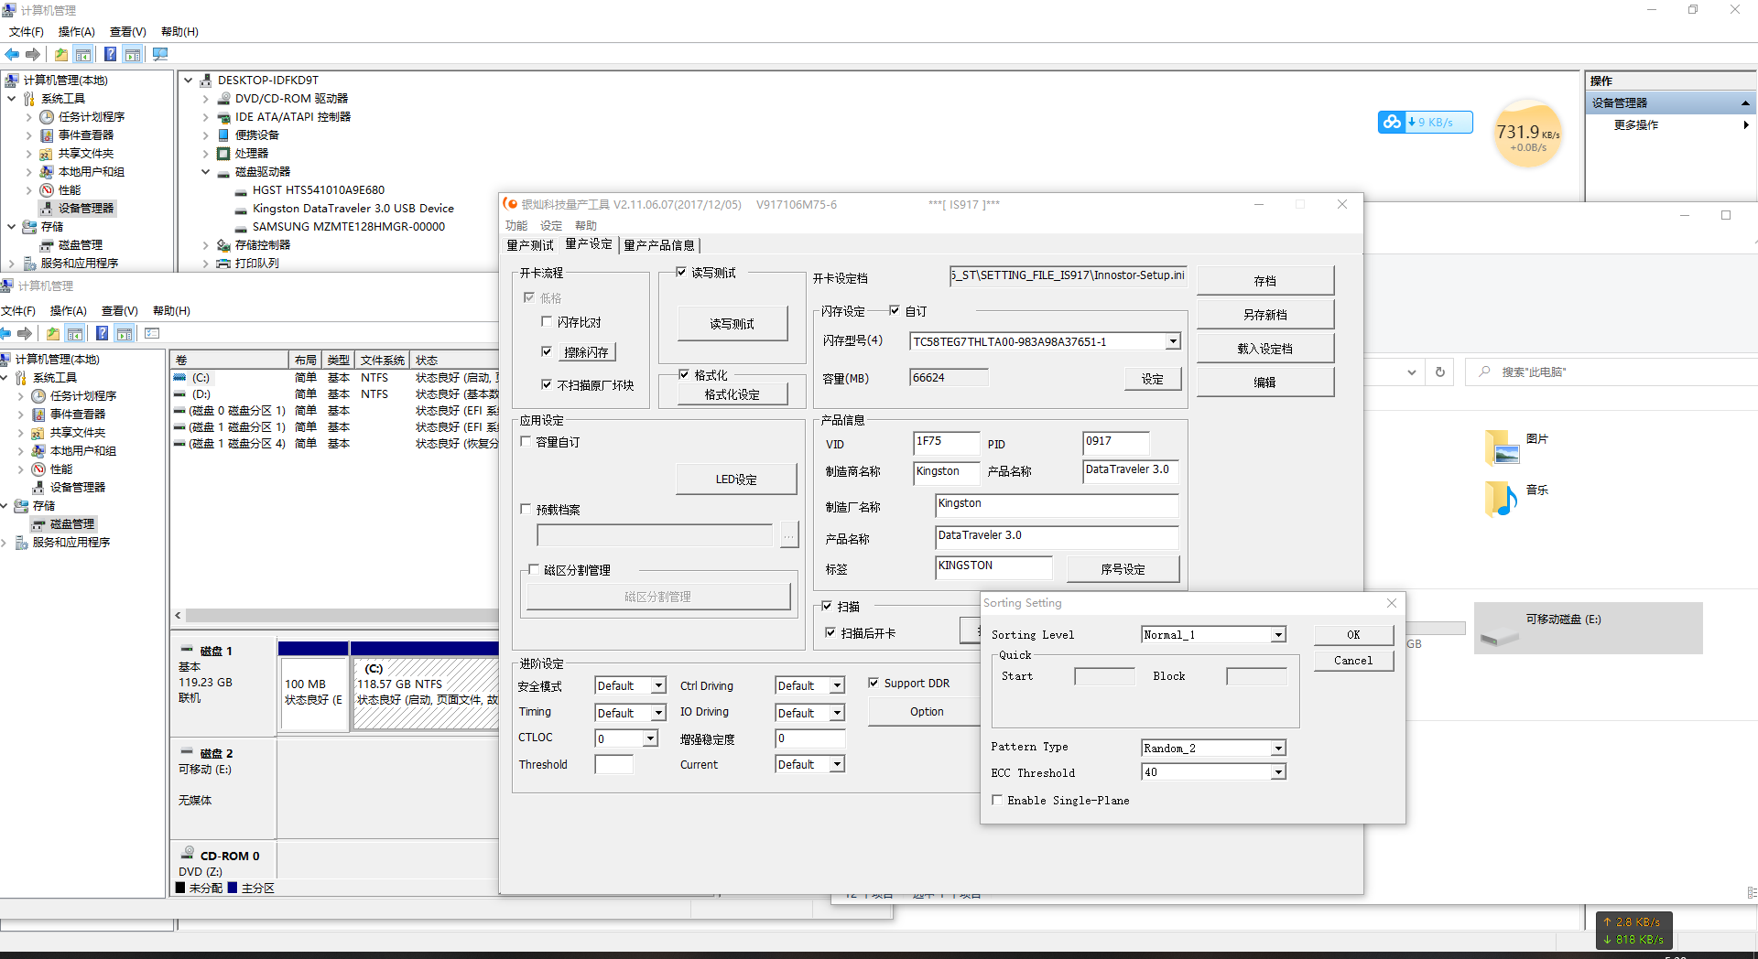Click the refresh icon in Explorer address bar
The image size is (1758, 959).
[1440, 372]
